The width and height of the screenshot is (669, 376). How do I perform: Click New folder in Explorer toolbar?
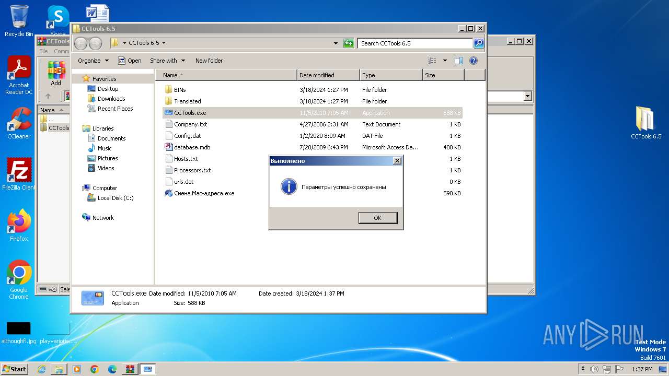tap(209, 61)
